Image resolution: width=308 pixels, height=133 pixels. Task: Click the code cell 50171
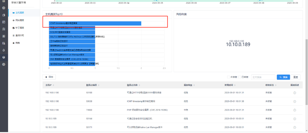[x=89, y=127]
